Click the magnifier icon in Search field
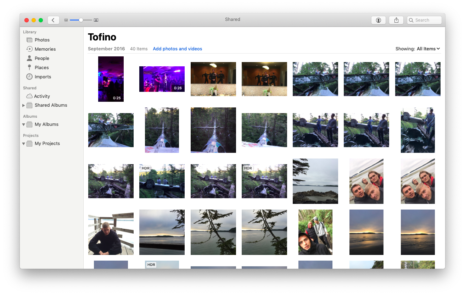Image resolution: width=465 pixels, height=295 pixels. tap(411, 20)
